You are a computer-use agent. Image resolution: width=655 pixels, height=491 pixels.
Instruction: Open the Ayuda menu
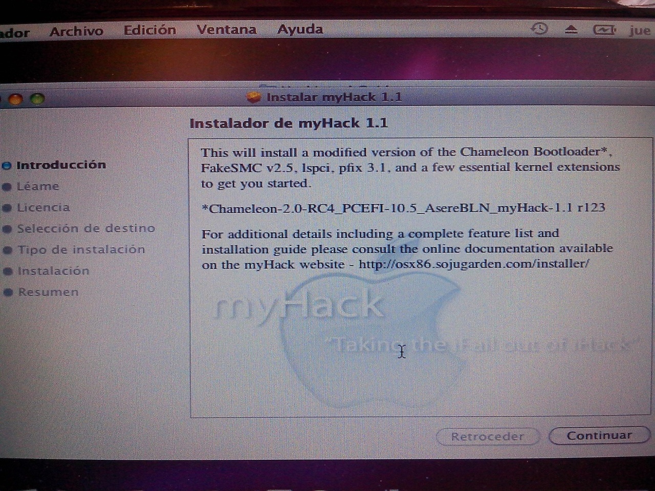300,29
